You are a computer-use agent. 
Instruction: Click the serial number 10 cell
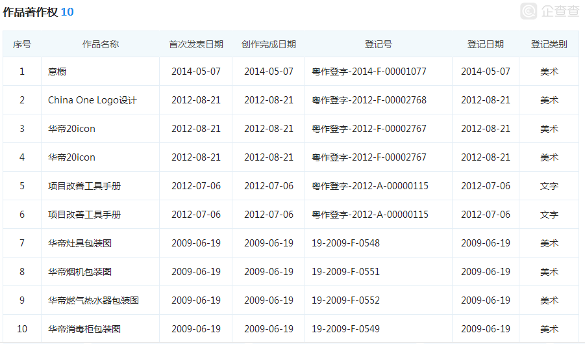pyautogui.click(x=22, y=329)
